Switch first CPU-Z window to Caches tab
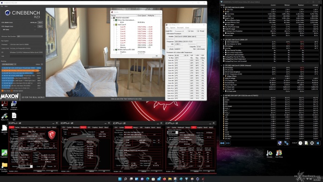The height and width of the screenshot is (182, 323). point(17,127)
